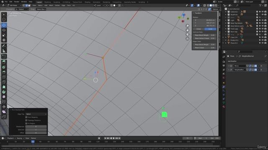Pick the Bevel tool
Image resolution: width=268 pixels, height=150 pixels.
pos(4,72)
